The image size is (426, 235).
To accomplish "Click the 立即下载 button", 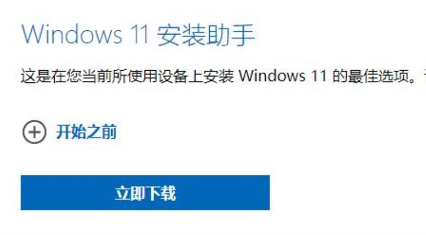I will (145, 192).
